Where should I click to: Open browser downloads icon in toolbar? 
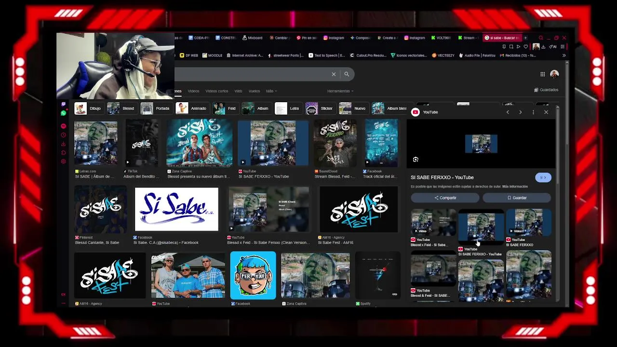coord(543,47)
